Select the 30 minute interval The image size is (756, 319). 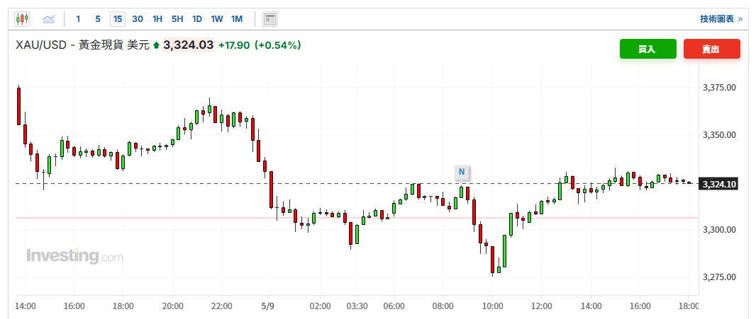tap(138, 19)
